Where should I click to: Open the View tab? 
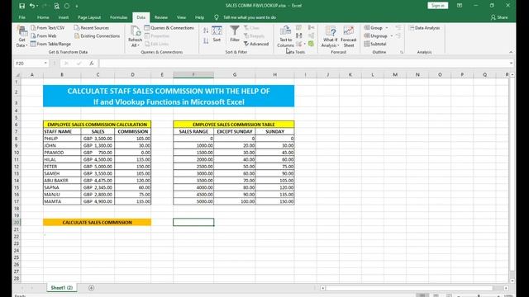click(x=181, y=17)
